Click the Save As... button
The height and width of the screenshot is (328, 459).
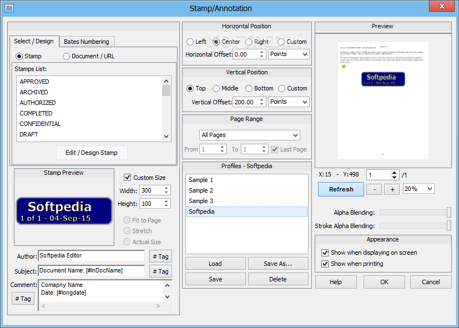click(x=278, y=264)
